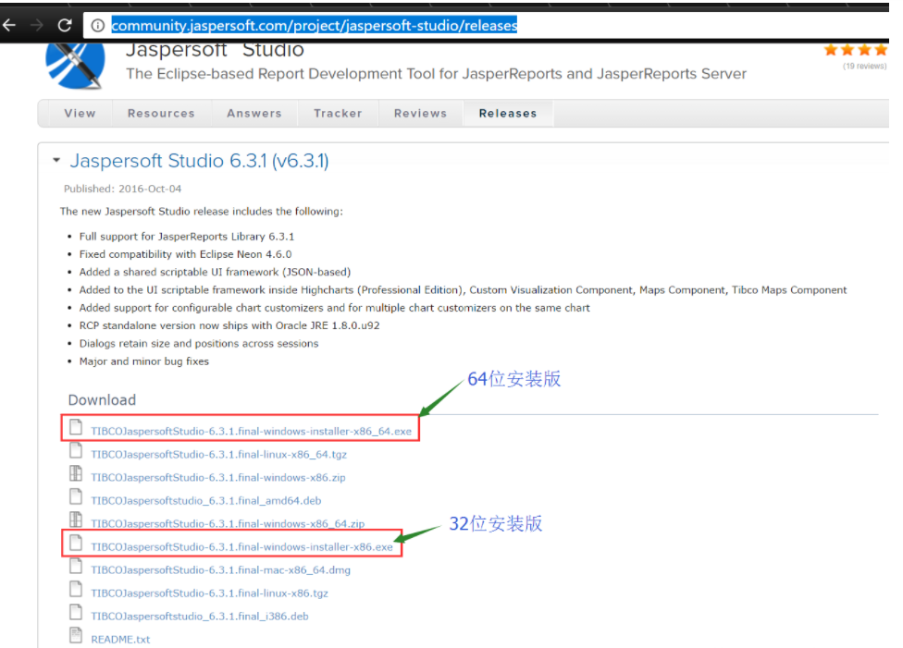The width and height of the screenshot is (903, 648).
Task: Go to the Tracker tab
Action: (x=338, y=114)
